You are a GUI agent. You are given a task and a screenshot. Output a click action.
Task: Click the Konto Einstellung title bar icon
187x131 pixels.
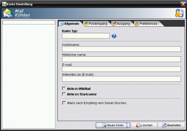[4, 4]
